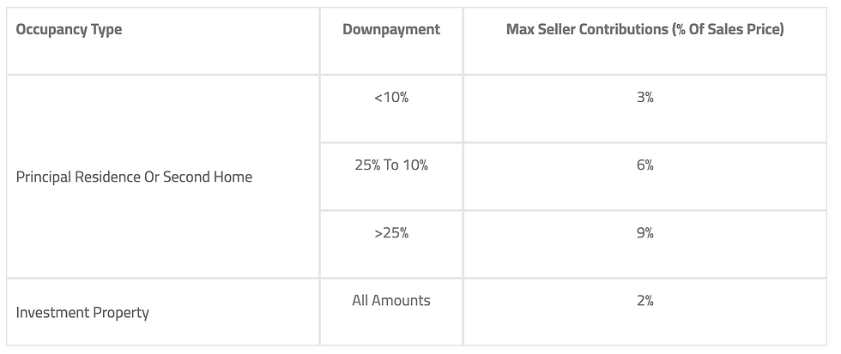
Task: Select the "Downpayment" column header
Action: click(391, 30)
